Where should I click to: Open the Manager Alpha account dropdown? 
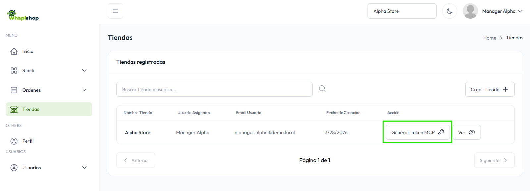502,11
